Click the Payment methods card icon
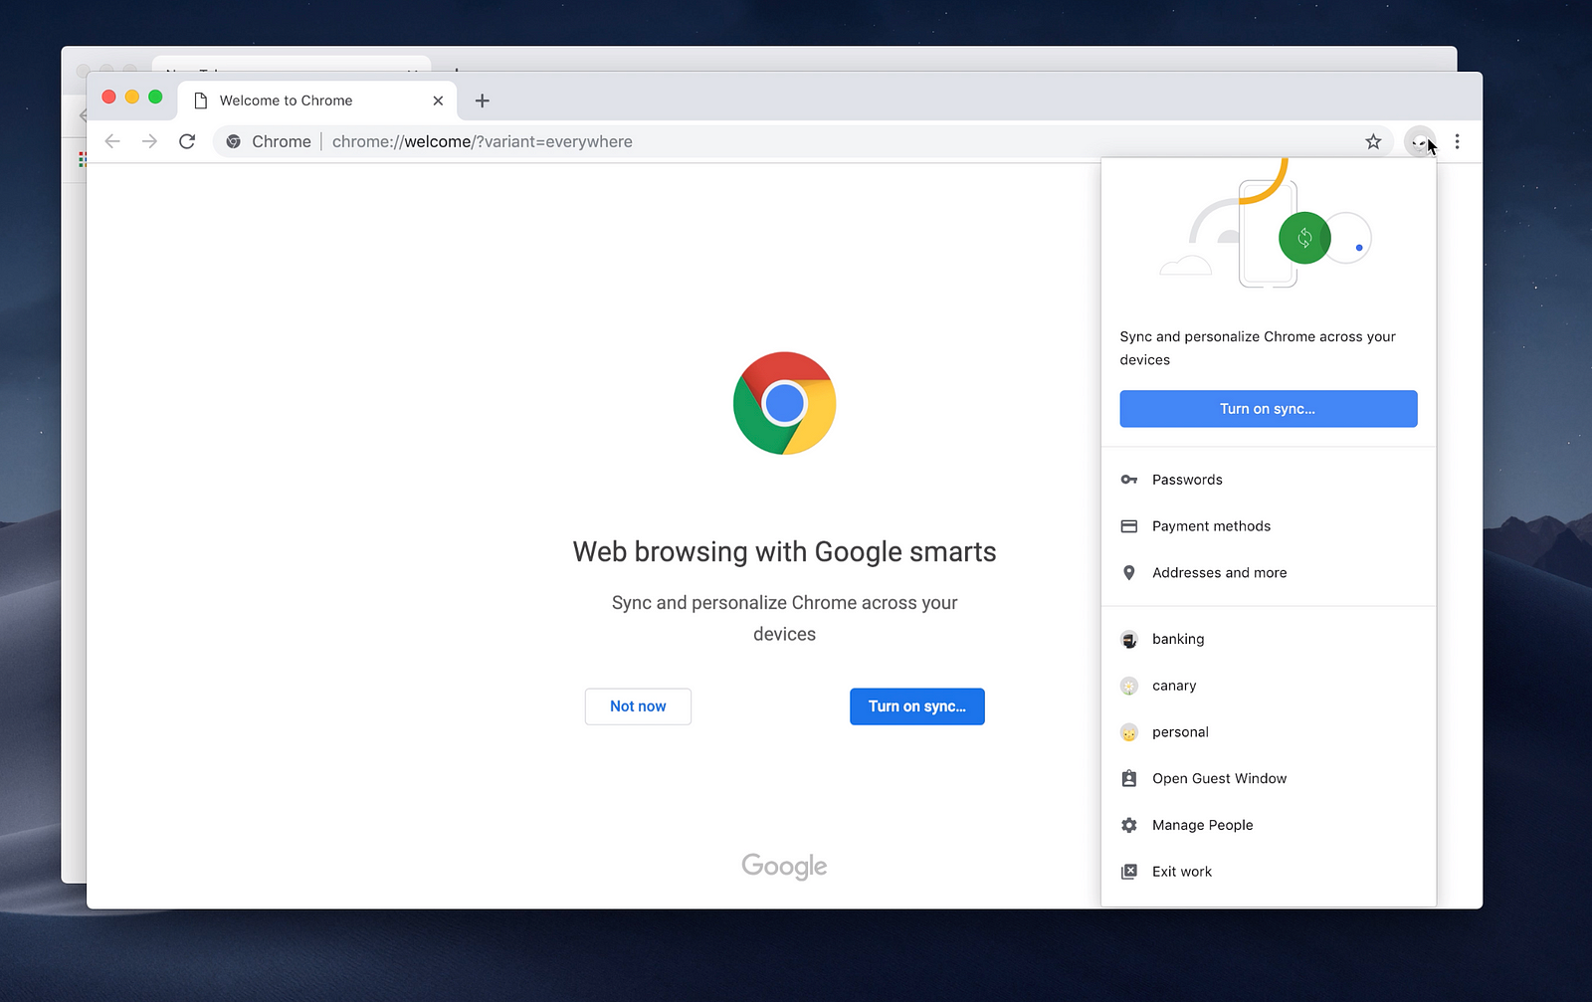 [x=1129, y=526]
